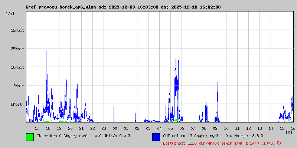
Task: Click hour label 03 on x-axis
Action: click(x=148, y=128)
